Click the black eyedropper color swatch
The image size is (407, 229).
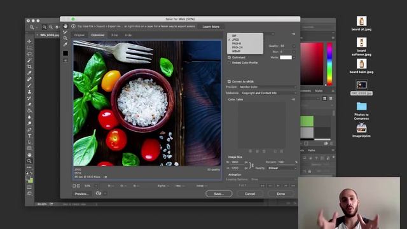tap(66, 53)
